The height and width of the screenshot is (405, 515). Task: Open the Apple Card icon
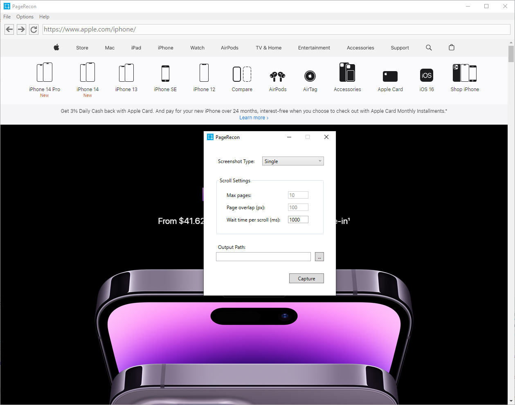click(x=390, y=76)
